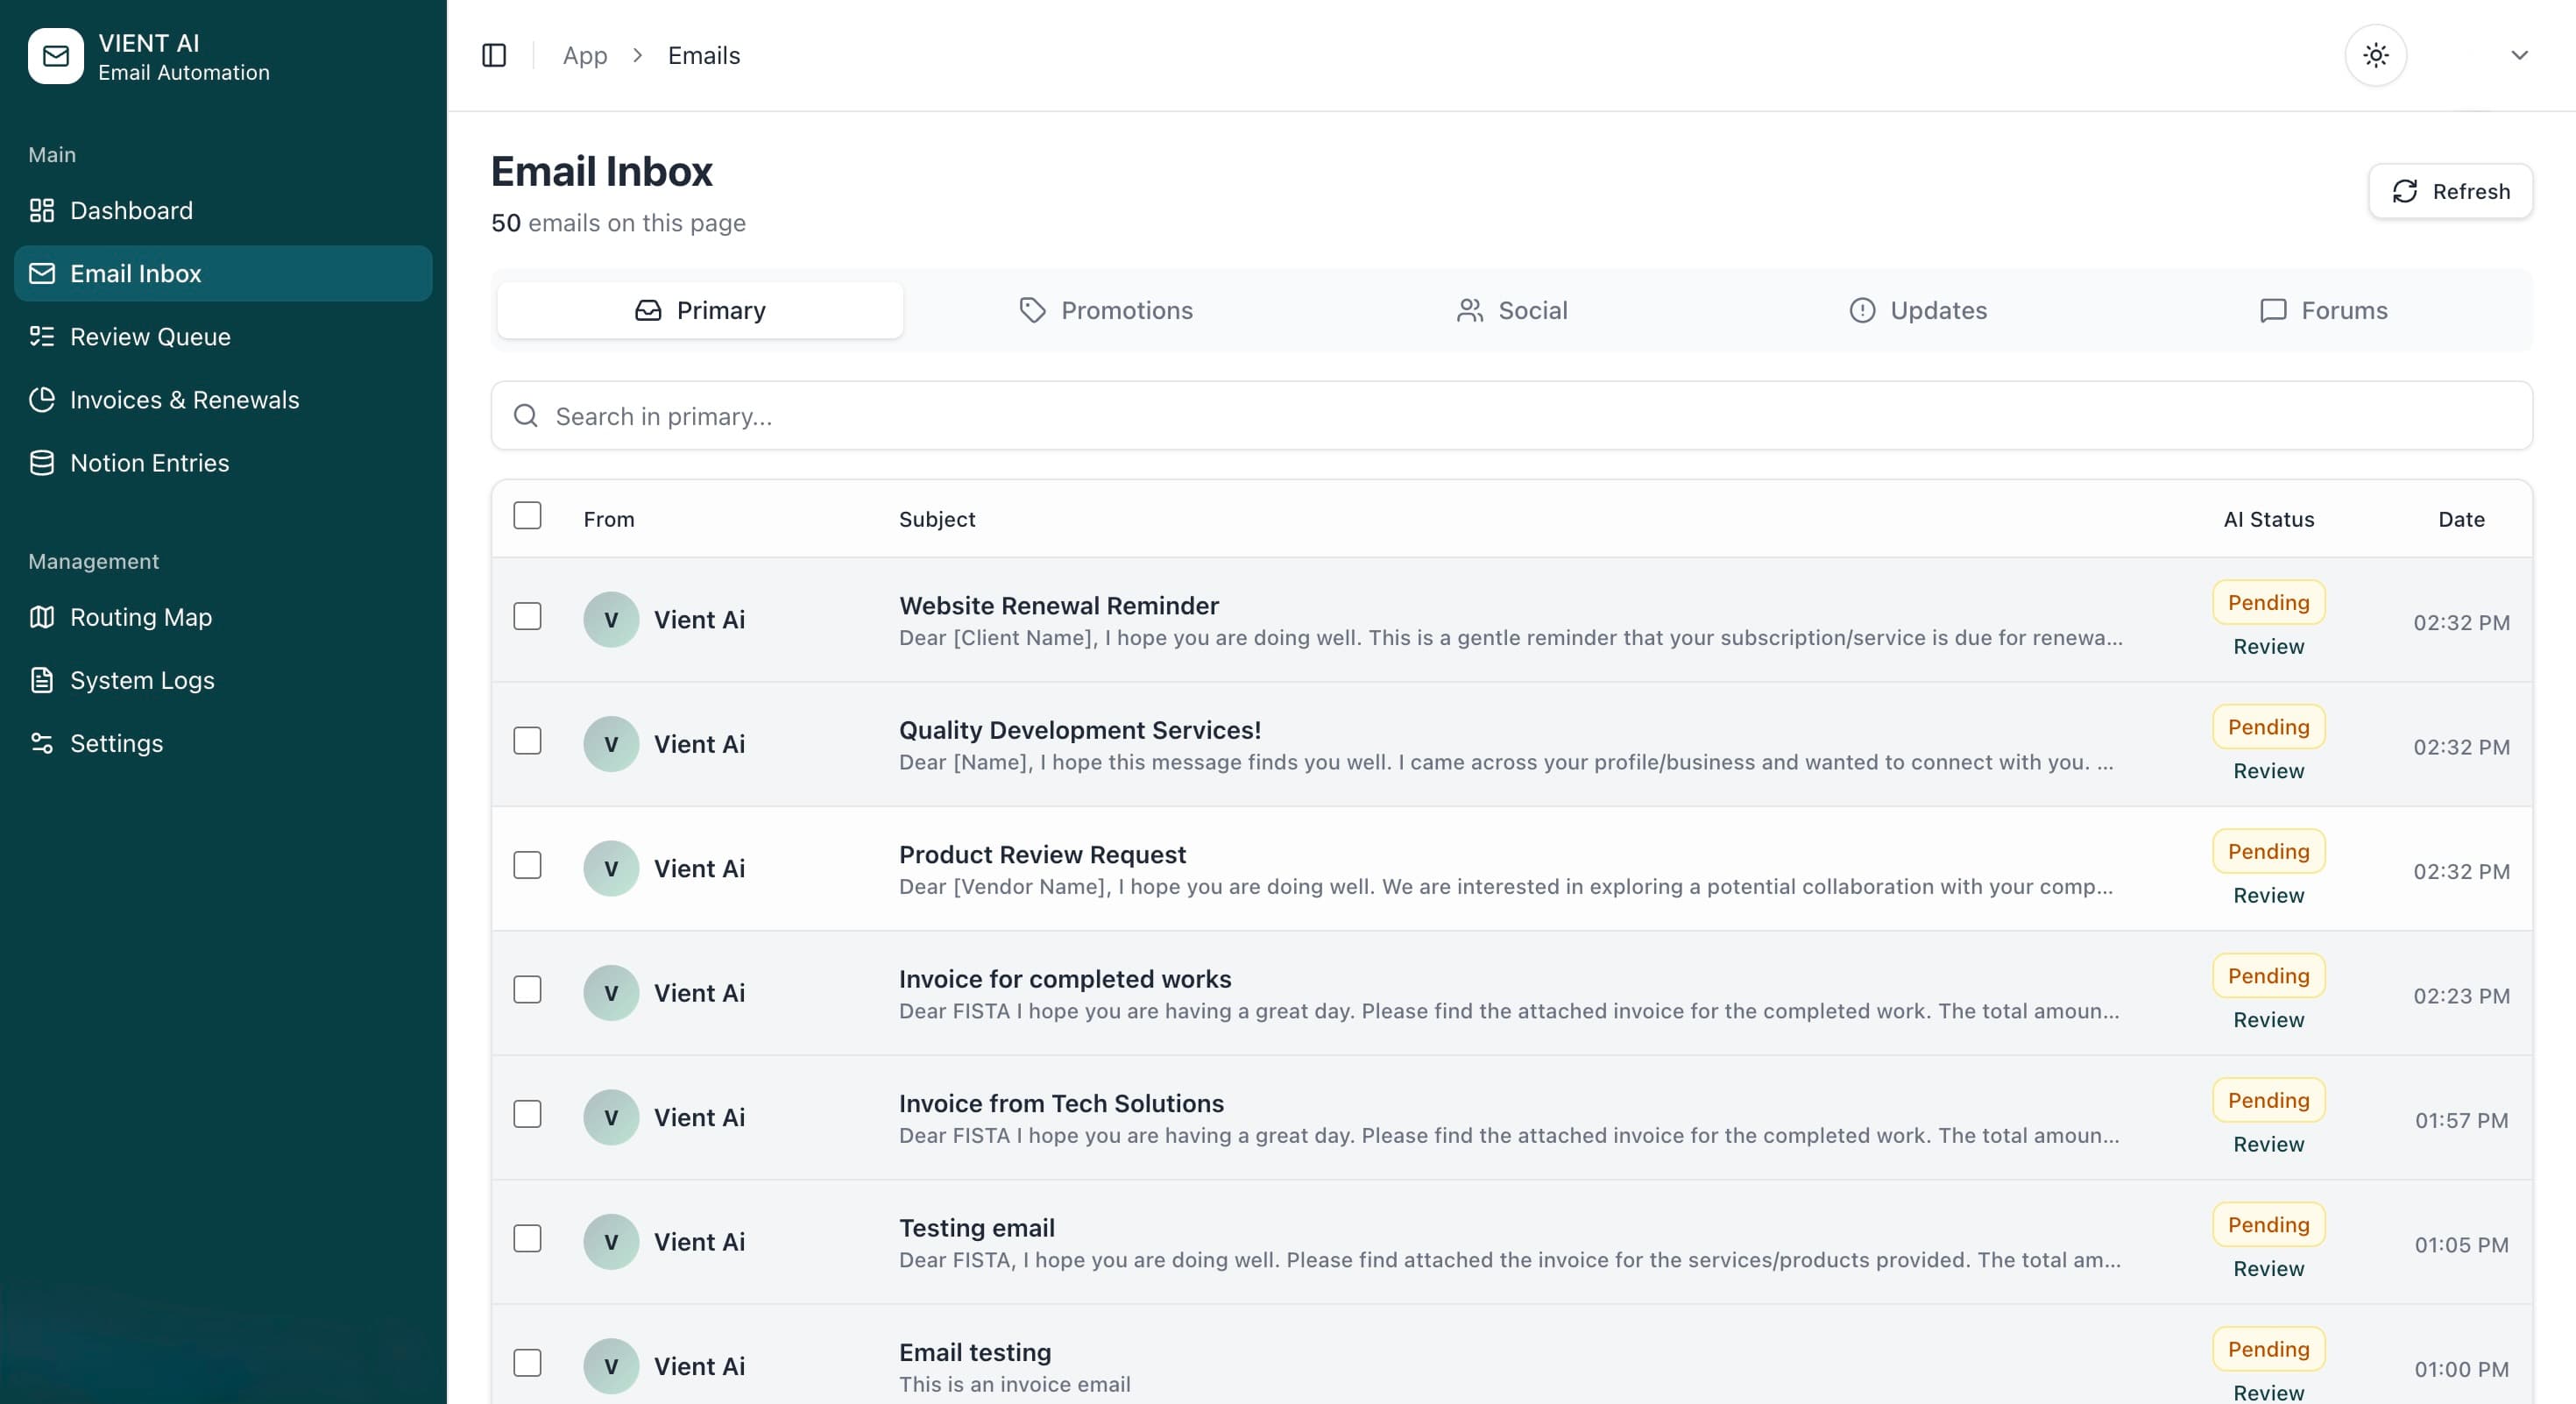
Task: Expand the account dropdown chevron top right
Action: point(2520,55)
